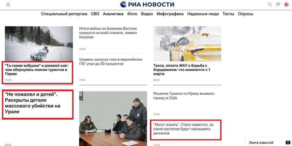This screenshot has width=292, height=146.
Task: Open the snowmobile search photo thumbnail
Action: (x=39, y=44)
